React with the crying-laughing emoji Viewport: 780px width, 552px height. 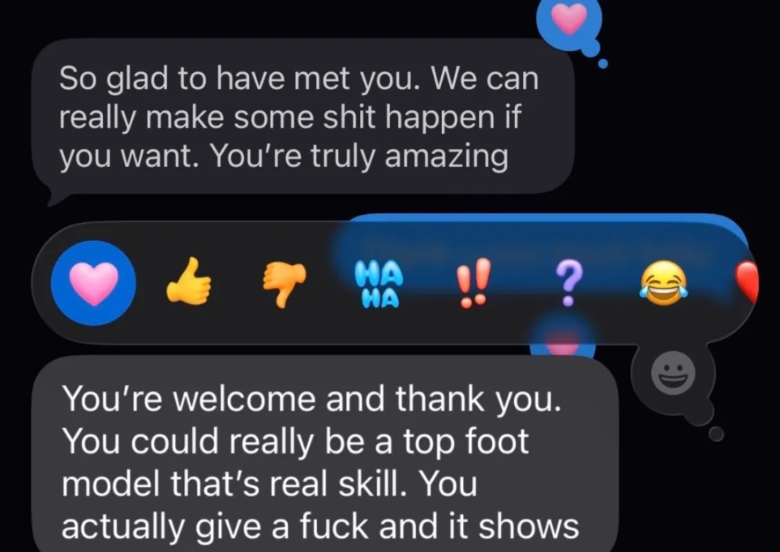663,283
